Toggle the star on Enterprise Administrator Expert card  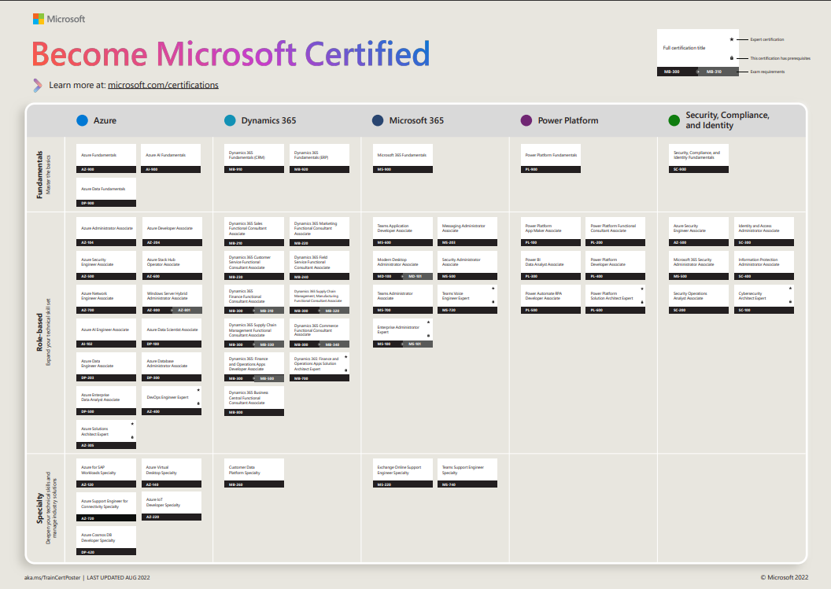coord(427,321)
